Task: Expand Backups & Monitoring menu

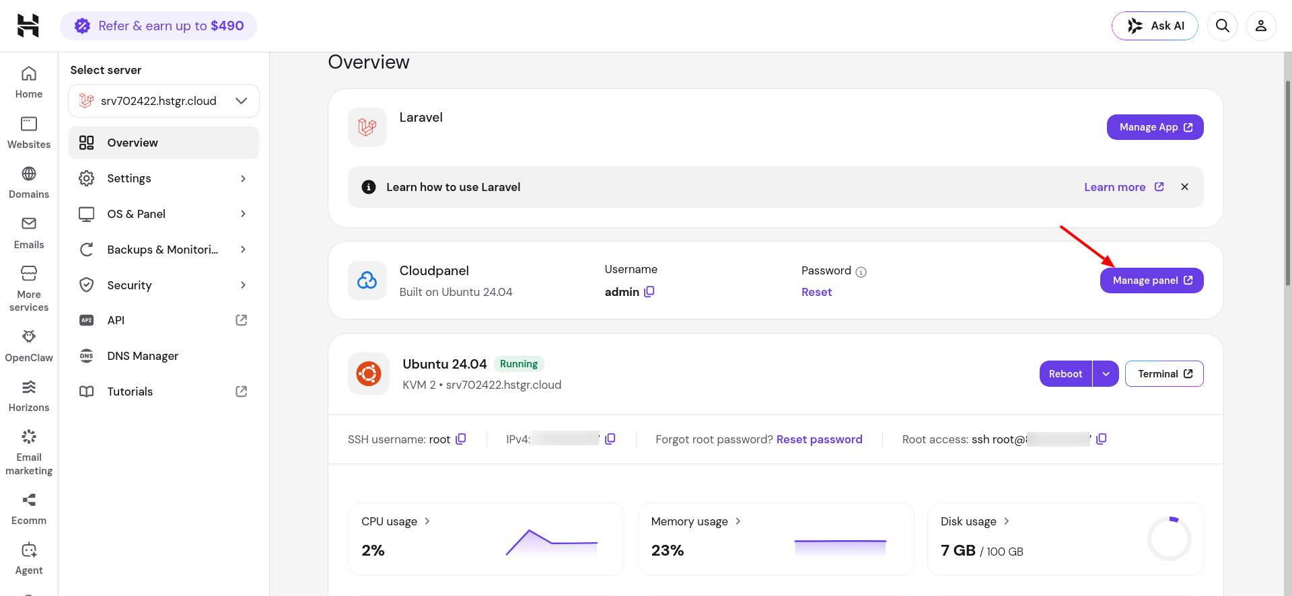Action: click(164, 250)
